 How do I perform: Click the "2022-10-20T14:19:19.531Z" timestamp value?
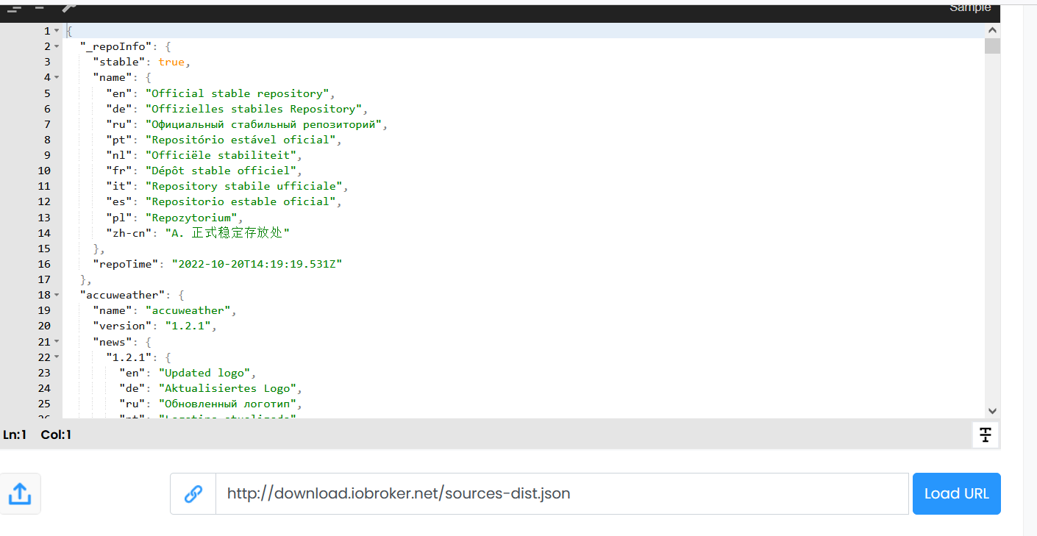coord(257,264)
